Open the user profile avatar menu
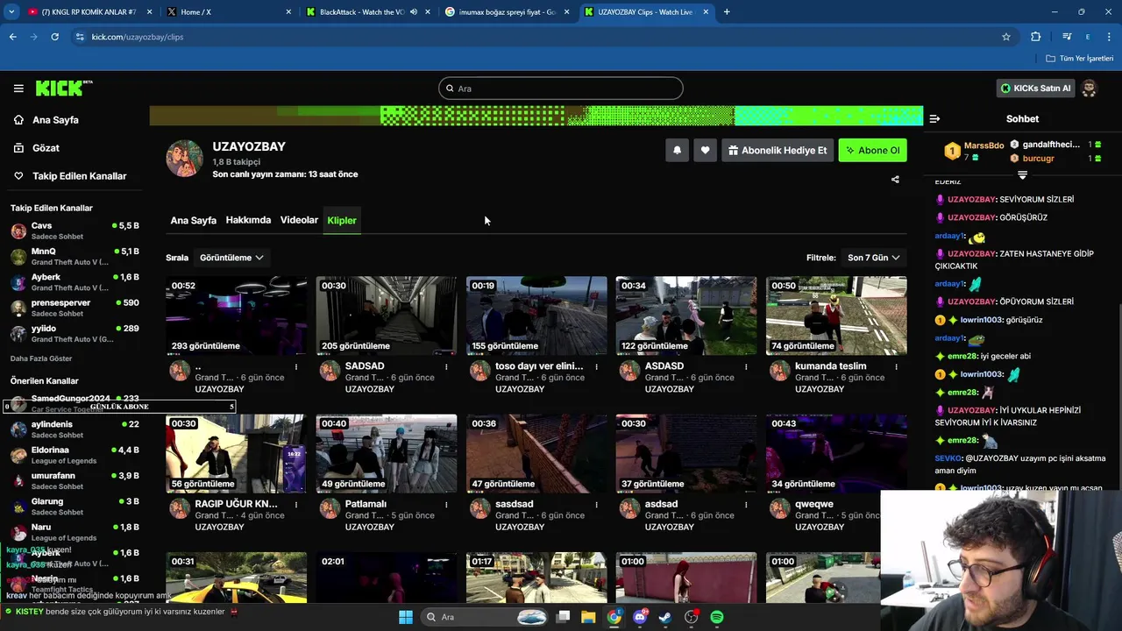Screen dimensions: 1122x631 point(1089,89)
